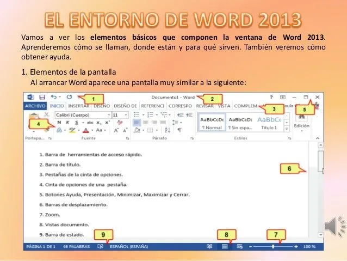Click the grow font size A icon
Viewport: 347px width, 261px height.
coord(116,130)
